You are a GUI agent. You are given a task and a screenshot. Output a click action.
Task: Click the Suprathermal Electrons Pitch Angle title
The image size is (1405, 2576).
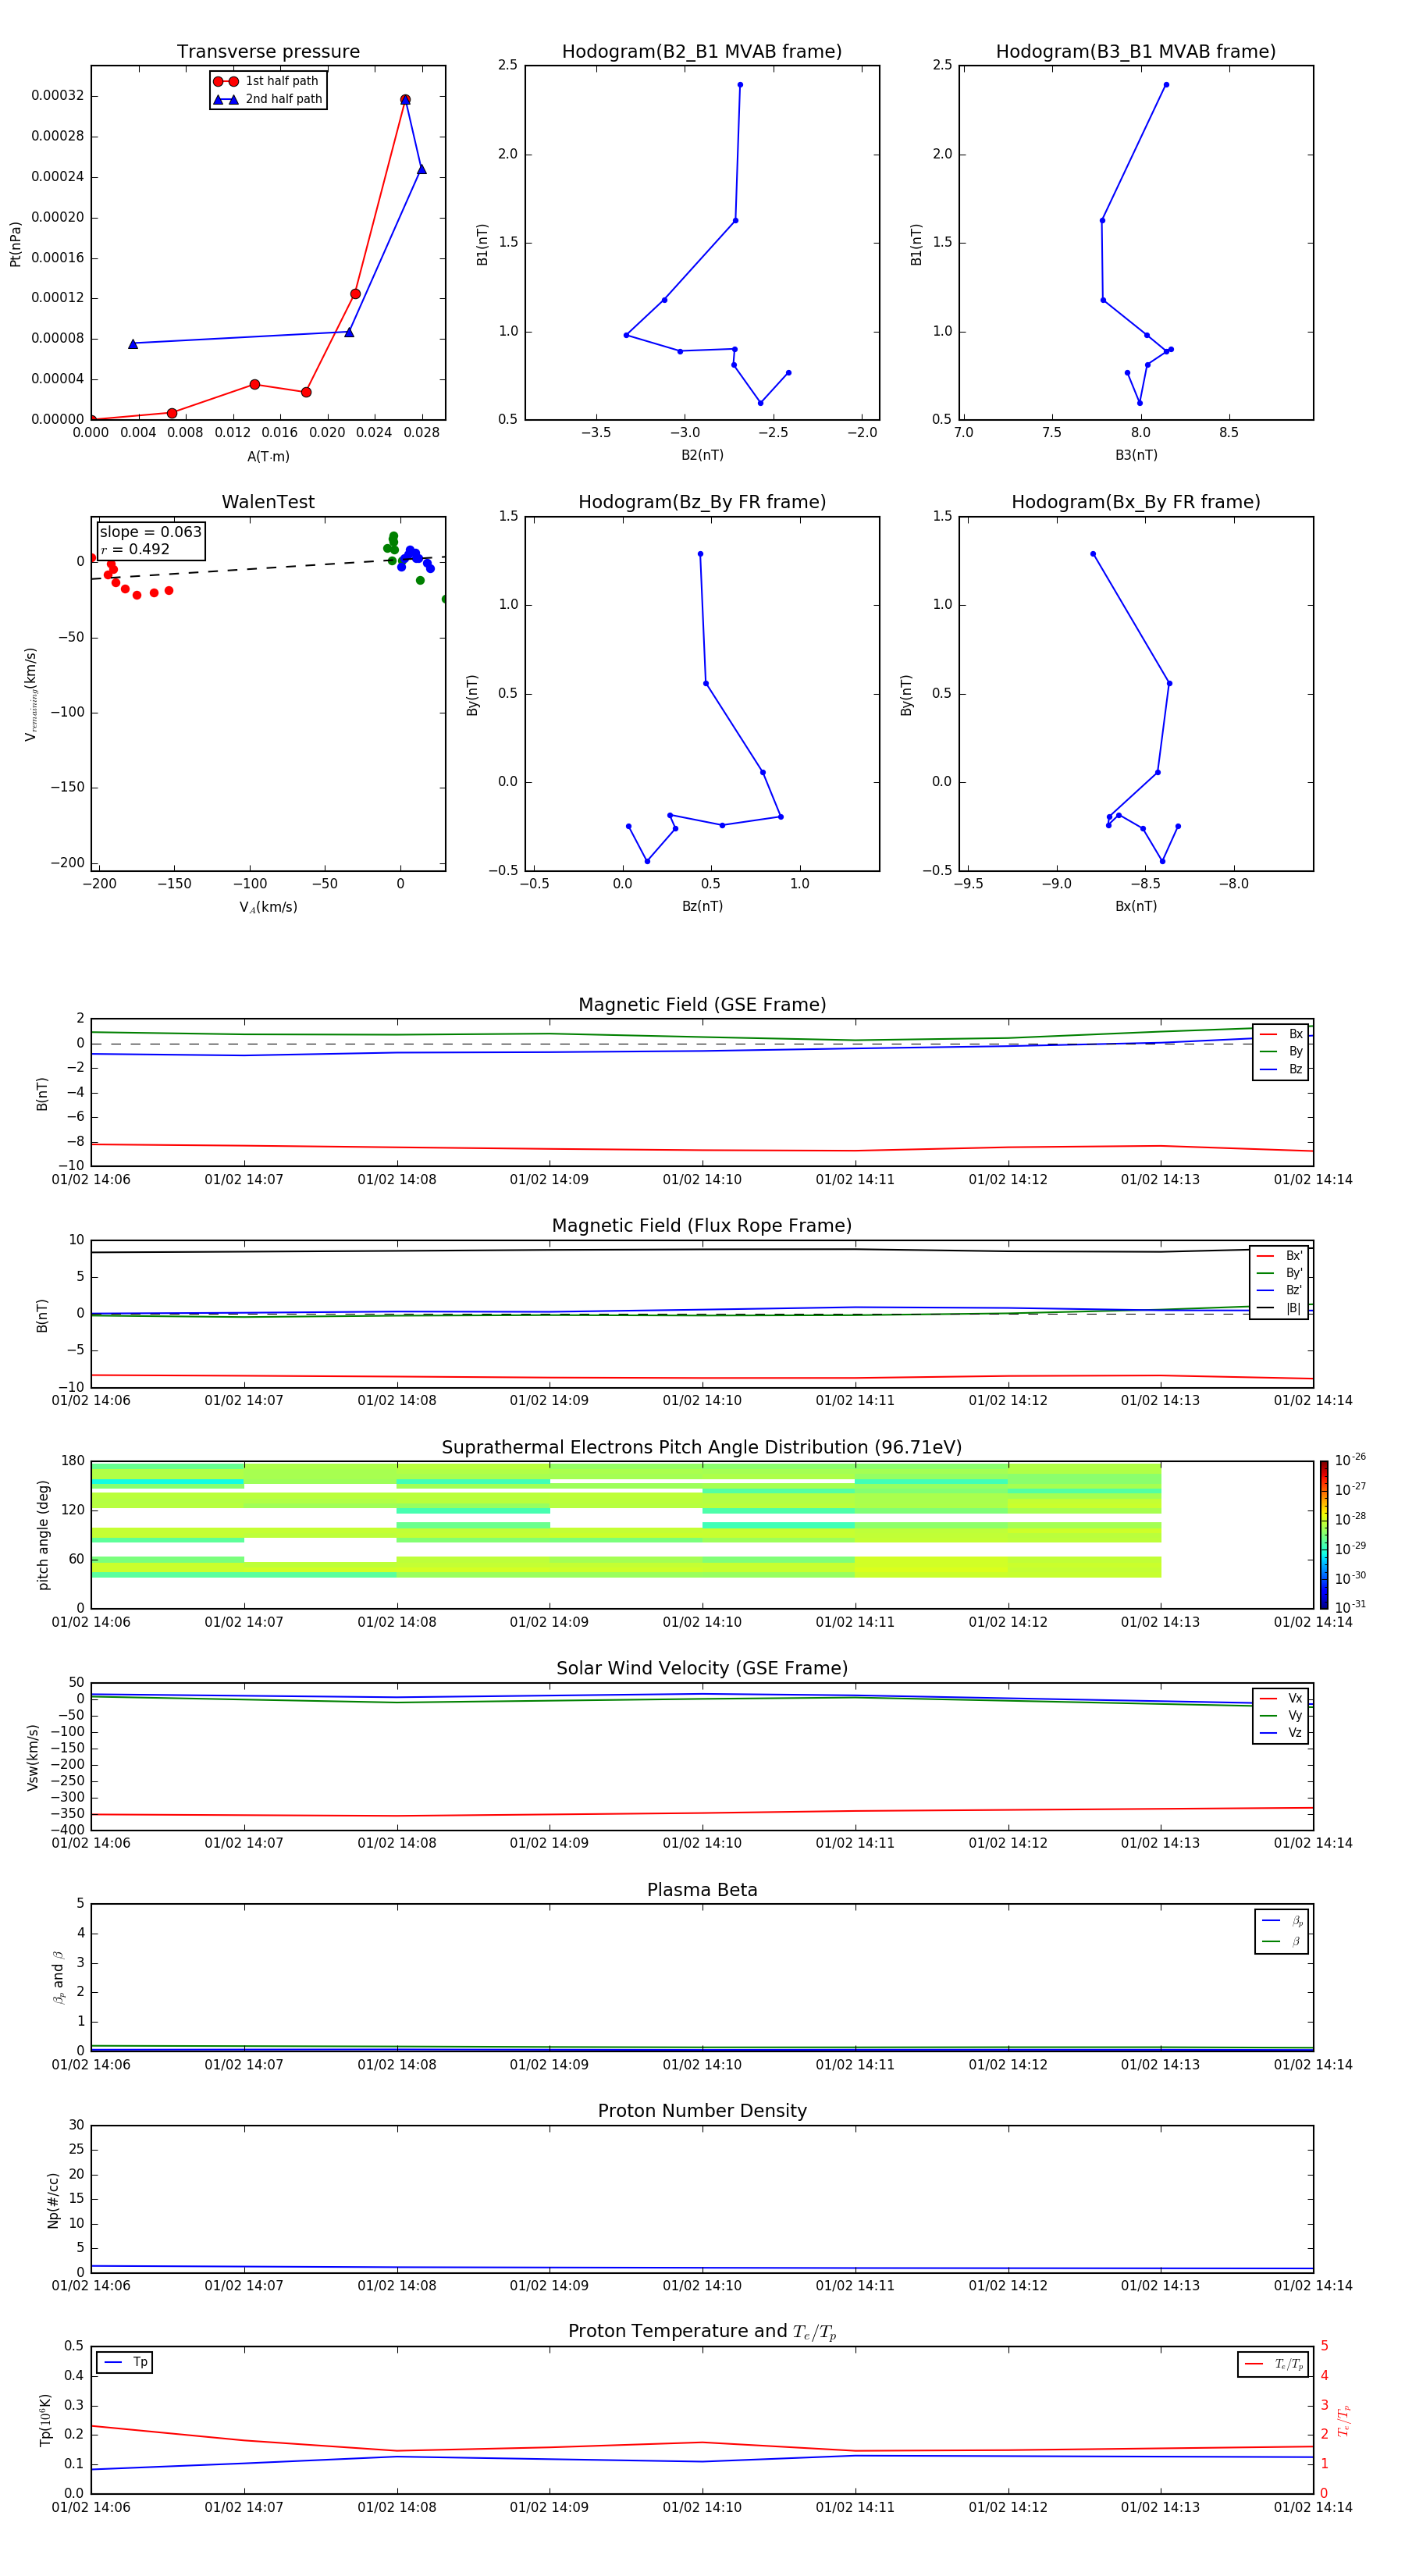pos(702,1448)
